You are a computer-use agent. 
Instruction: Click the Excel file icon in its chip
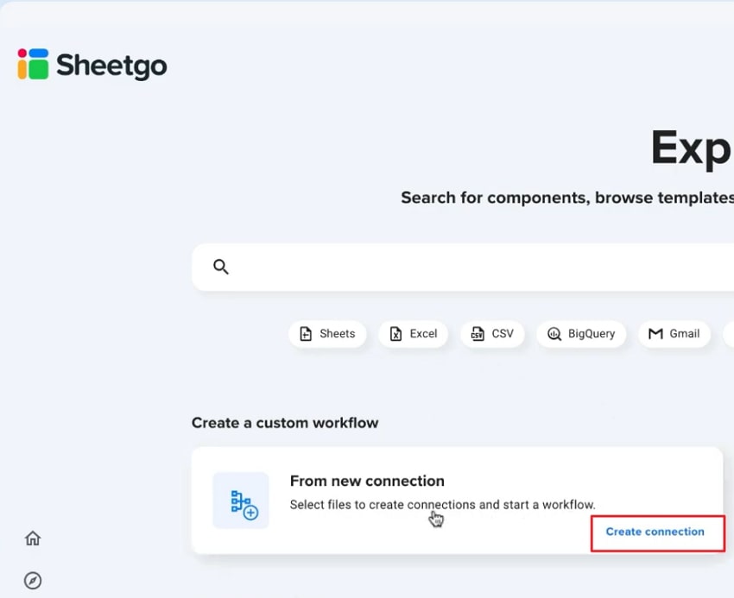[x=394, y=333]
